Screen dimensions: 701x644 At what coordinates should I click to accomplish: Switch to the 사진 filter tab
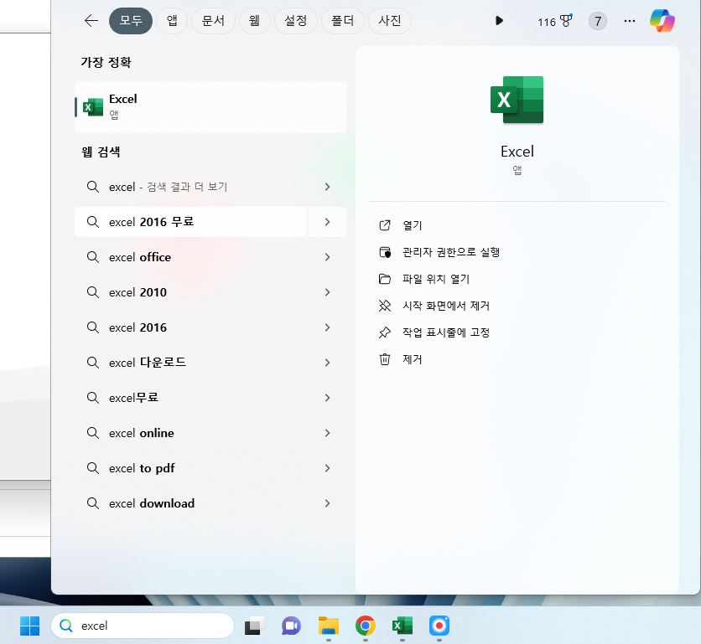390,21
